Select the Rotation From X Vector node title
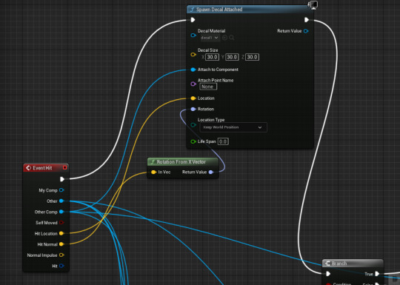This screenshot has width=400, height=285. coord(181,162)
